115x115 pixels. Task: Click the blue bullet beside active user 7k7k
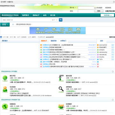[x=98, y=59]
